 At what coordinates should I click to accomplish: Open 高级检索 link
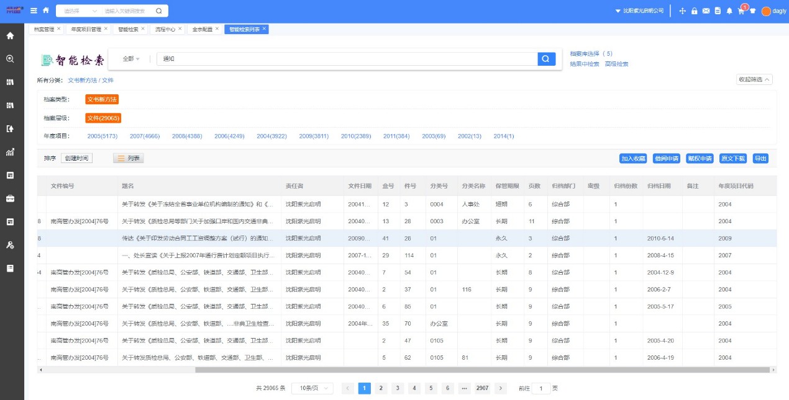[x=616, y=64]
